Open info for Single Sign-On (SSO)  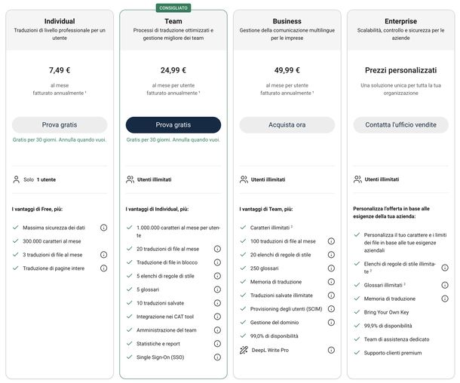217,357
